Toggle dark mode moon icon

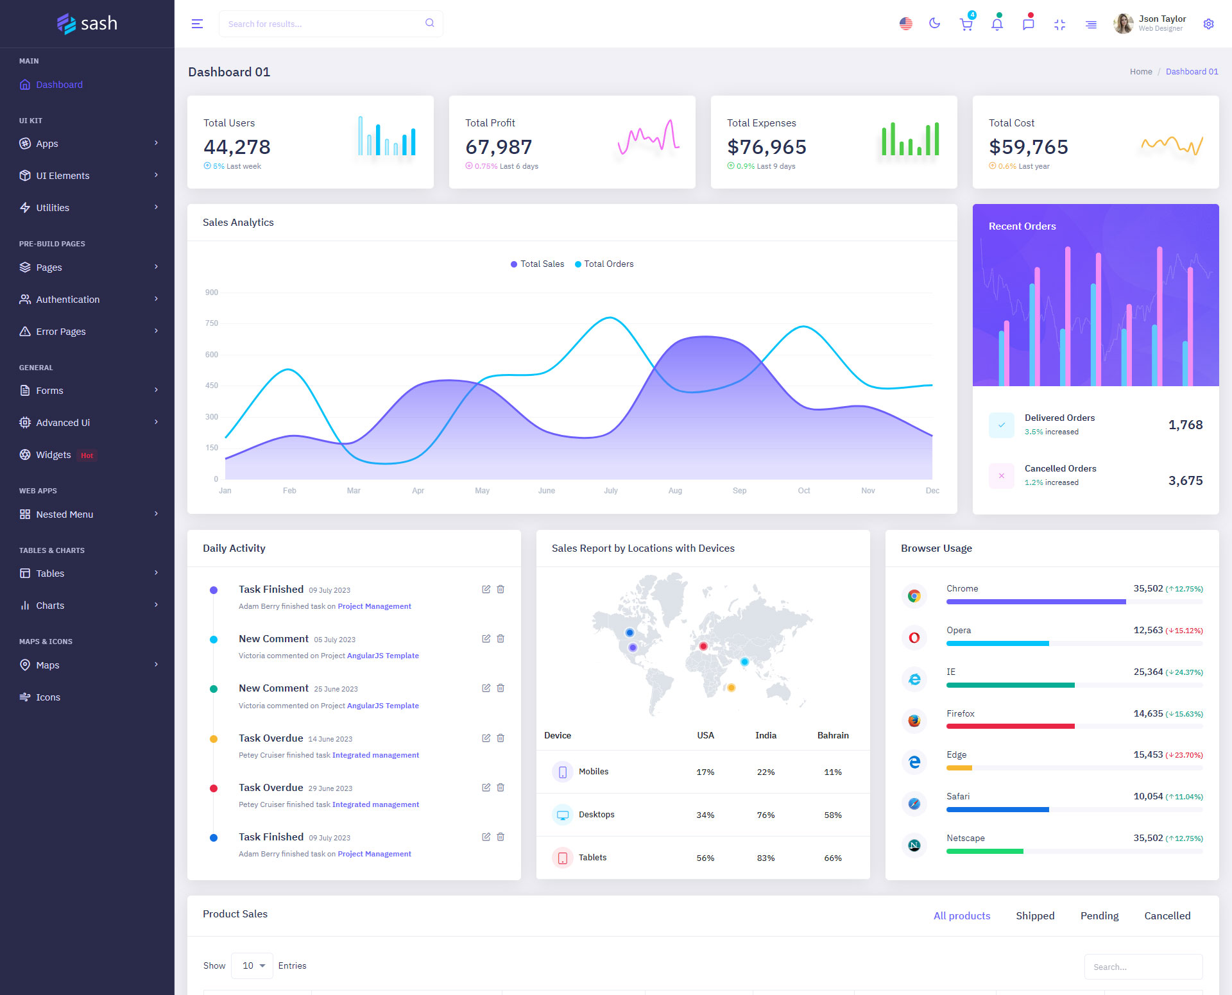(934, 24)
